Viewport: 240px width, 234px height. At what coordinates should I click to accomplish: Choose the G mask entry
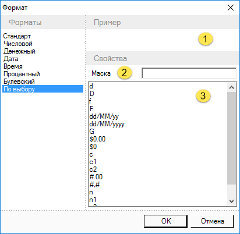91,132
